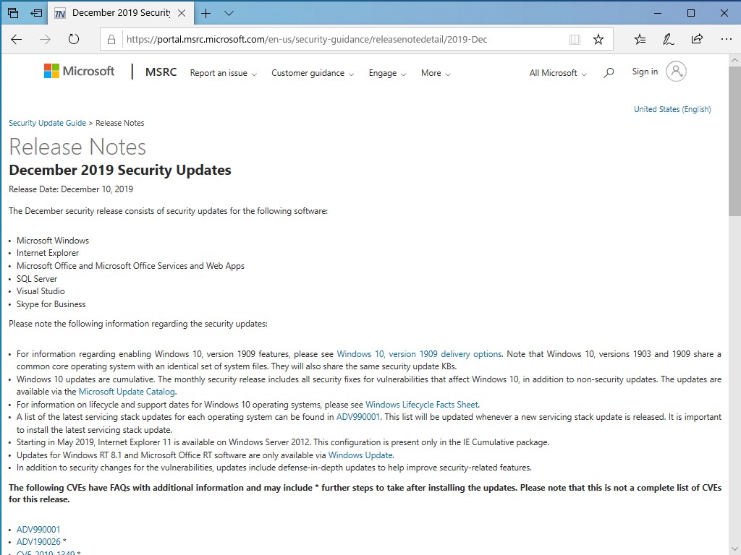The image size is (741, 555).
Task: Maximize the browser window
Action: [x=691, y=13]
